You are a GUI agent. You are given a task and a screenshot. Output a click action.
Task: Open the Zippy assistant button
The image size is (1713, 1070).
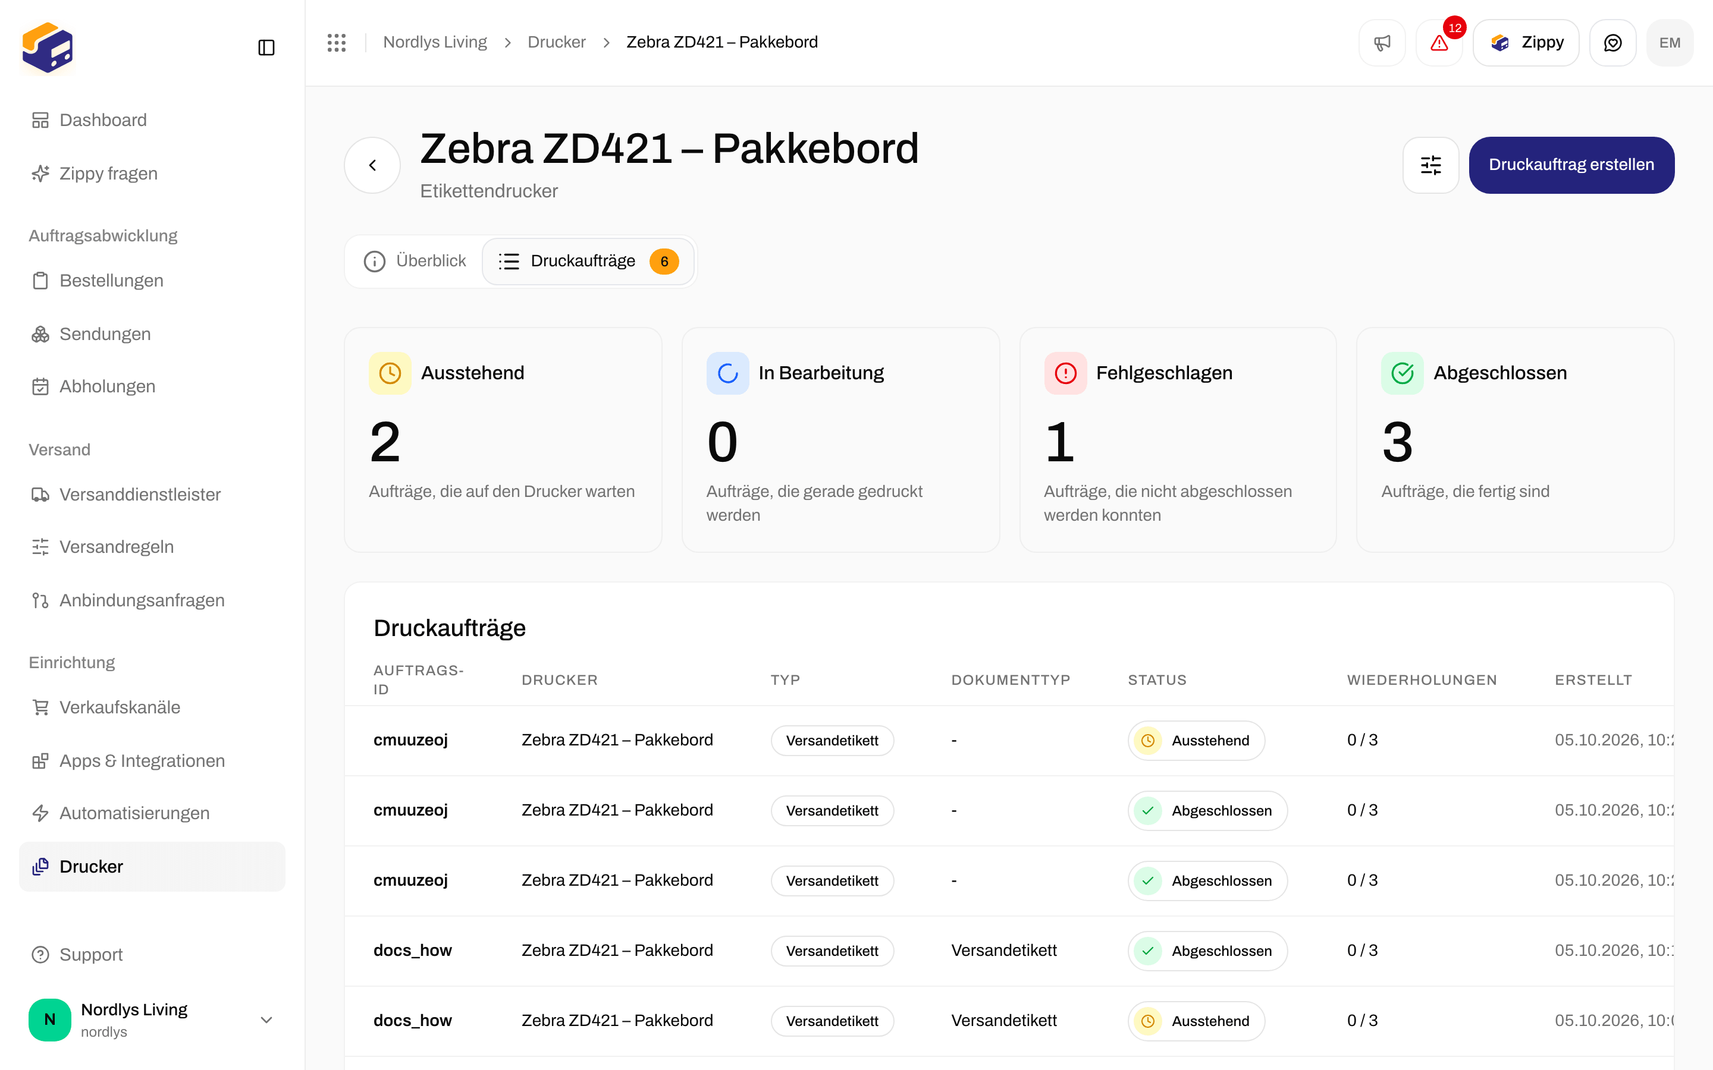(x=1526, y=42)
